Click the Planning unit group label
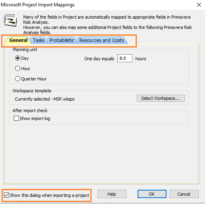The height and width of the screenshot is (204, 205). point(25,50)
